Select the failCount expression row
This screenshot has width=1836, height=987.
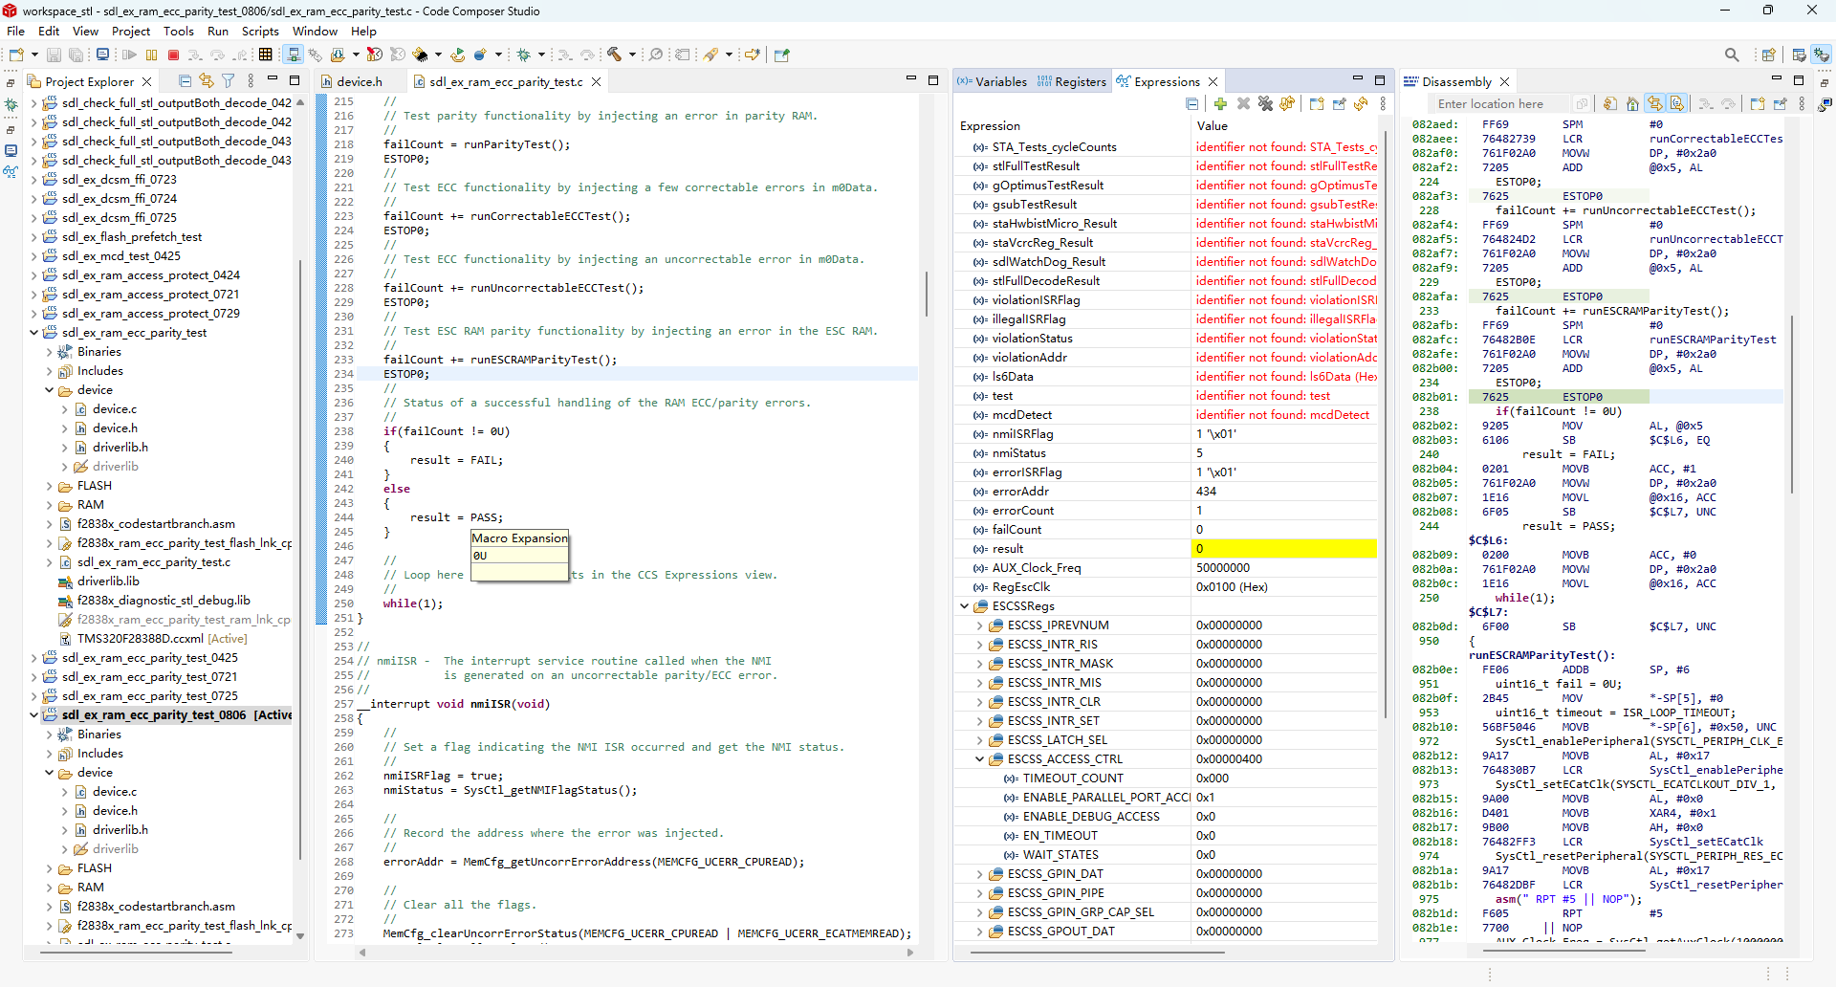click(1167, 529)
